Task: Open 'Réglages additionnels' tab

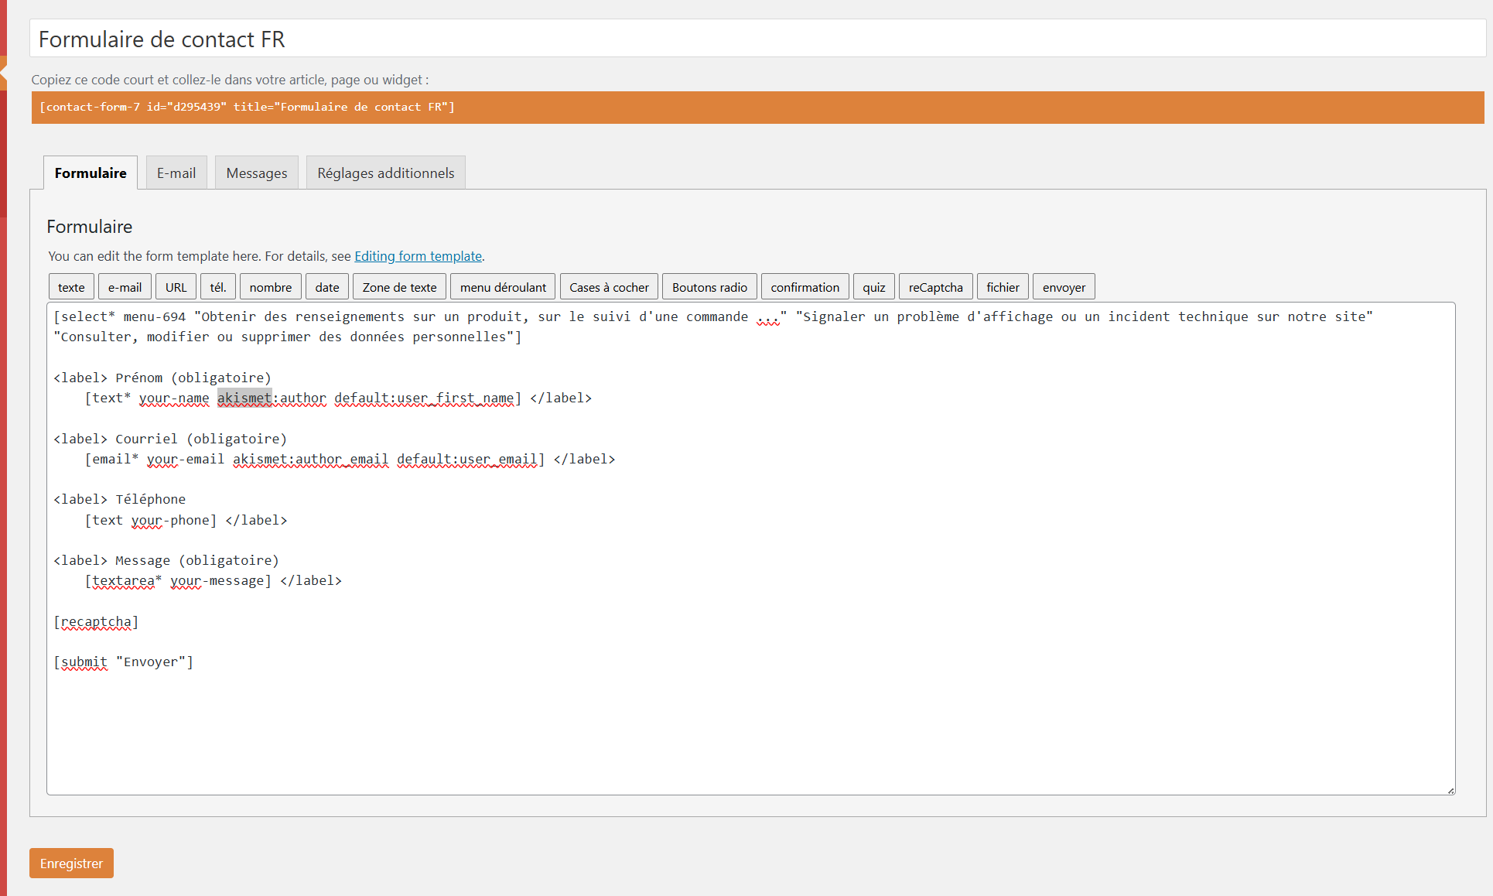Action: point(385,173)
